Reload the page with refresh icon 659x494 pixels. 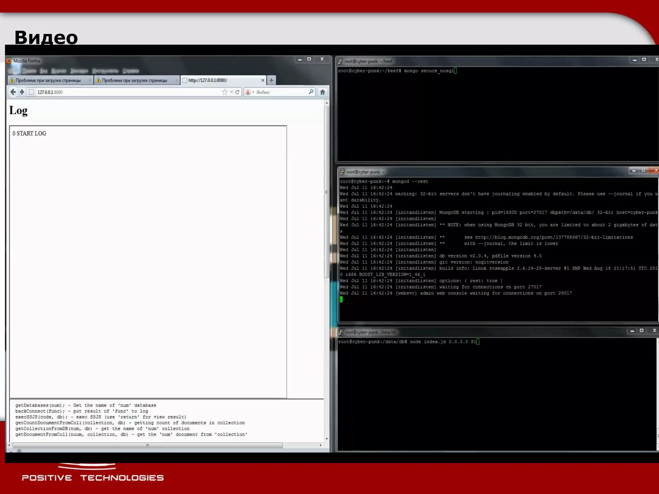tap(237, 92)
